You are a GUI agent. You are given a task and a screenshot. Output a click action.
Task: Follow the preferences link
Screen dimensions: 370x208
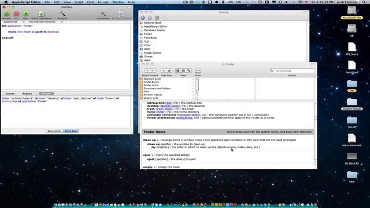point(184,118)
